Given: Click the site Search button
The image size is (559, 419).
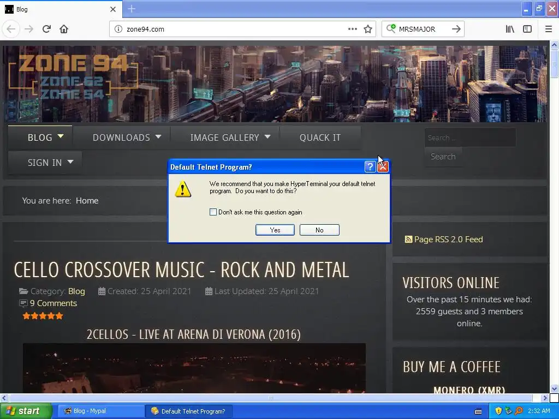Looking at the screenshot, I should point(443,157).
